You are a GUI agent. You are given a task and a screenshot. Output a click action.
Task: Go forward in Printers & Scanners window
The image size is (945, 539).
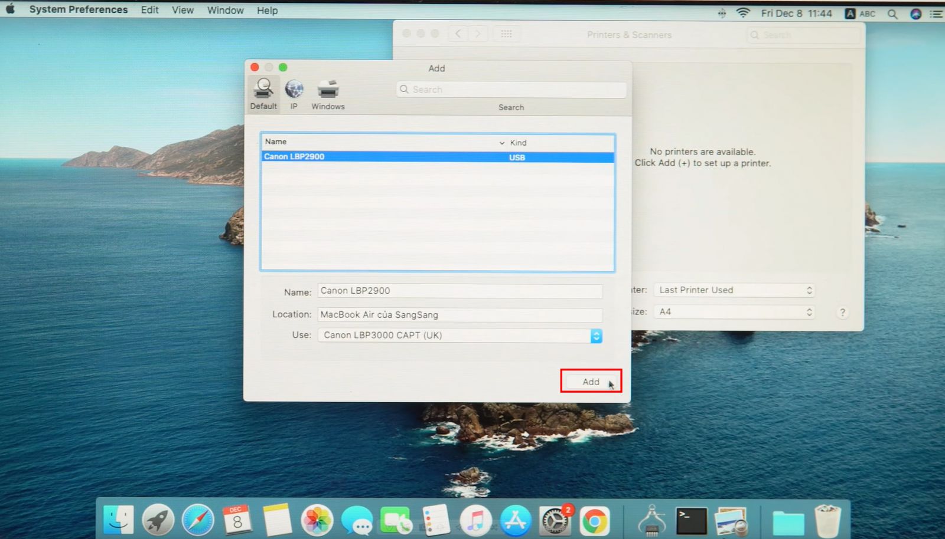click(478, 34)
